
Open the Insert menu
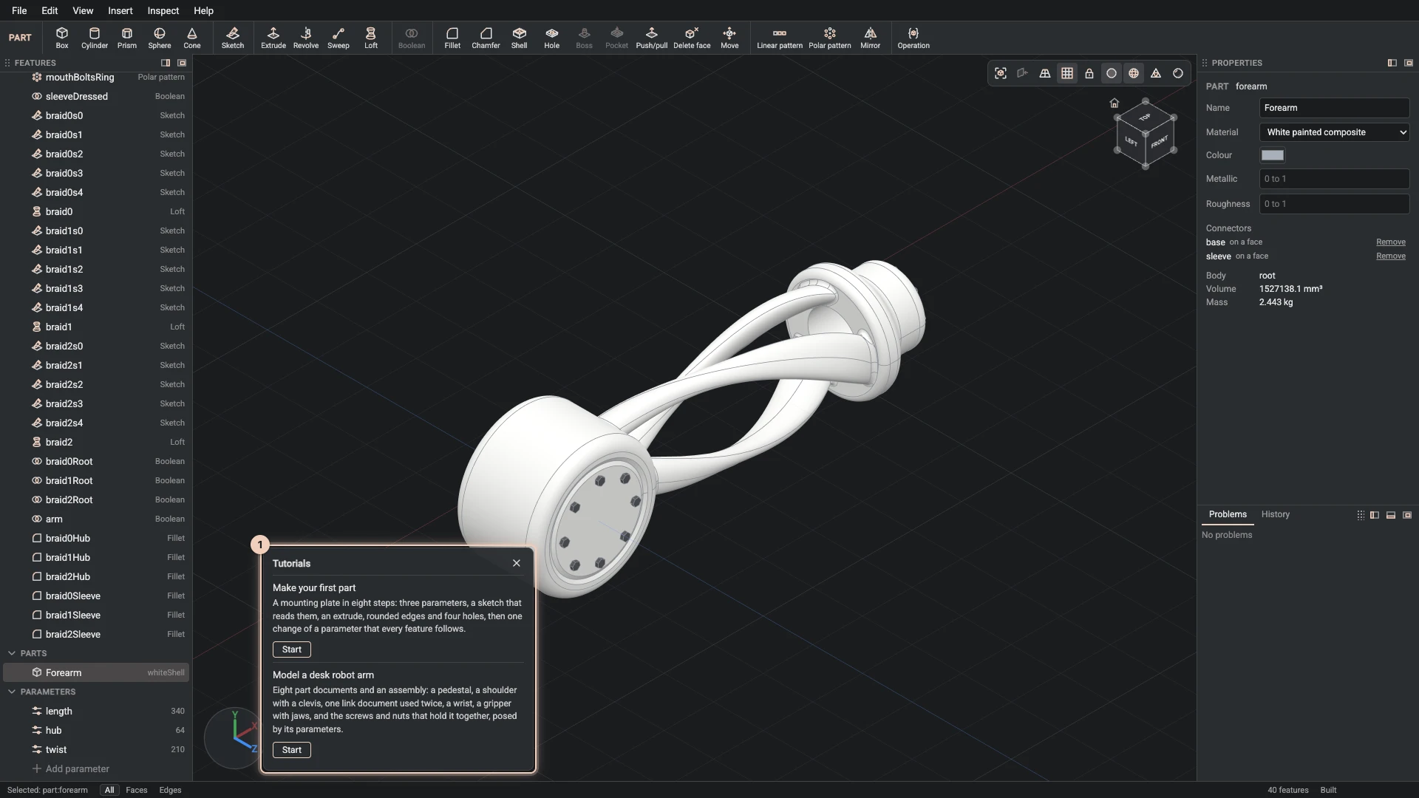(x=120, y=10)
